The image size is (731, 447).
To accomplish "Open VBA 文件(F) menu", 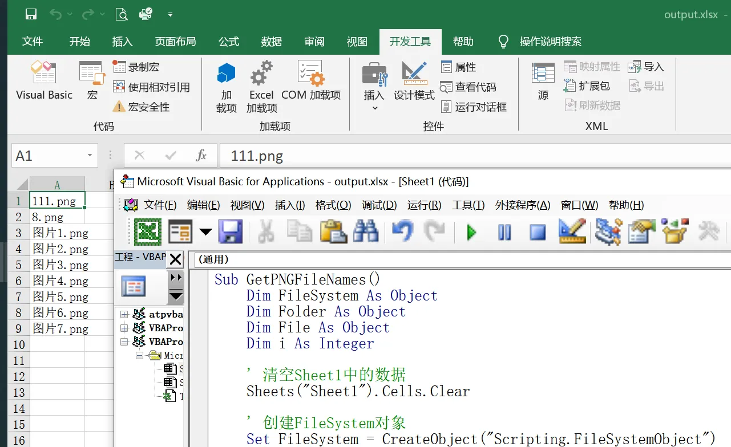I will tap(160, 205).
